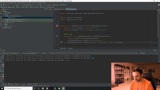The width and height of the screenshot is (160, 90).
Task: Click the onCreate breadcrumb below editor
Action: 70,48
